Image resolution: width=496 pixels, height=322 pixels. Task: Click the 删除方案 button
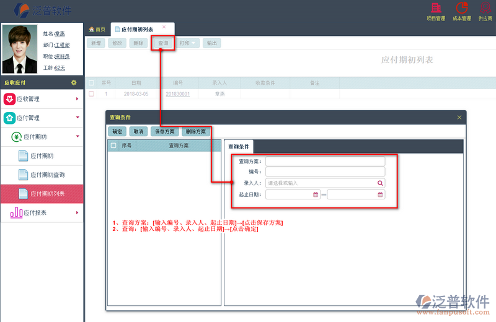[x=196, y=131]
